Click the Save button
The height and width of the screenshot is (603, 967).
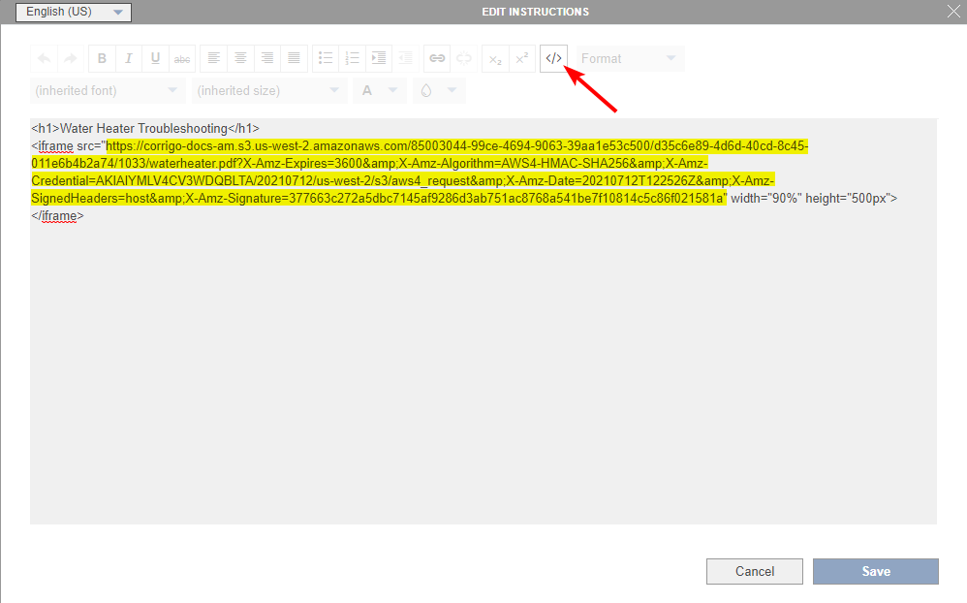tap(875, 571)
